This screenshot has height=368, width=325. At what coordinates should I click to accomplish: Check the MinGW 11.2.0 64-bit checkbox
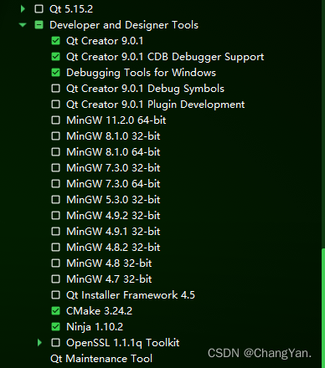[x=55, y=120]
